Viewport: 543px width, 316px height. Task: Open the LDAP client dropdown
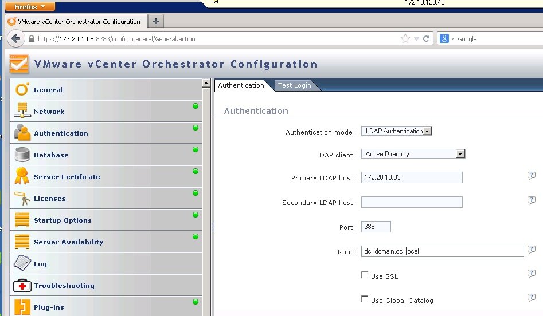click(x=413, y=154)
